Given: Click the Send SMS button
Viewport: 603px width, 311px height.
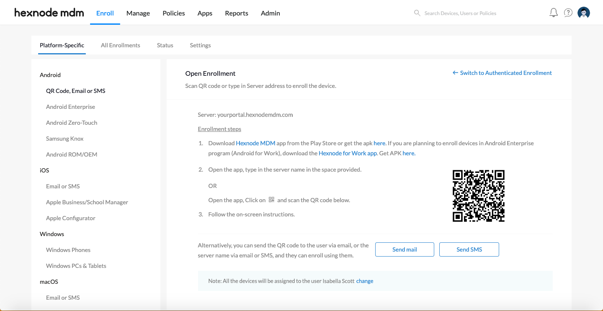Looking at the screenshot, I should [469, 249].
